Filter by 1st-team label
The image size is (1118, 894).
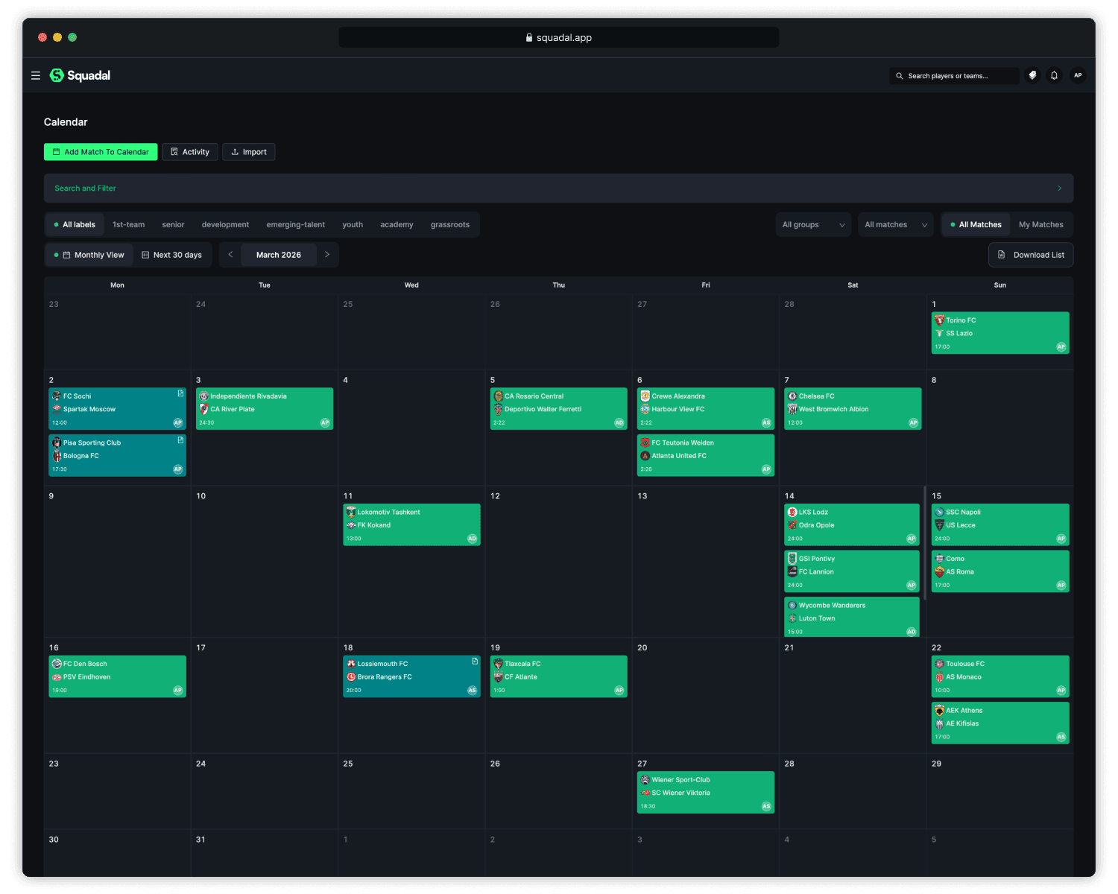[128, 224]
